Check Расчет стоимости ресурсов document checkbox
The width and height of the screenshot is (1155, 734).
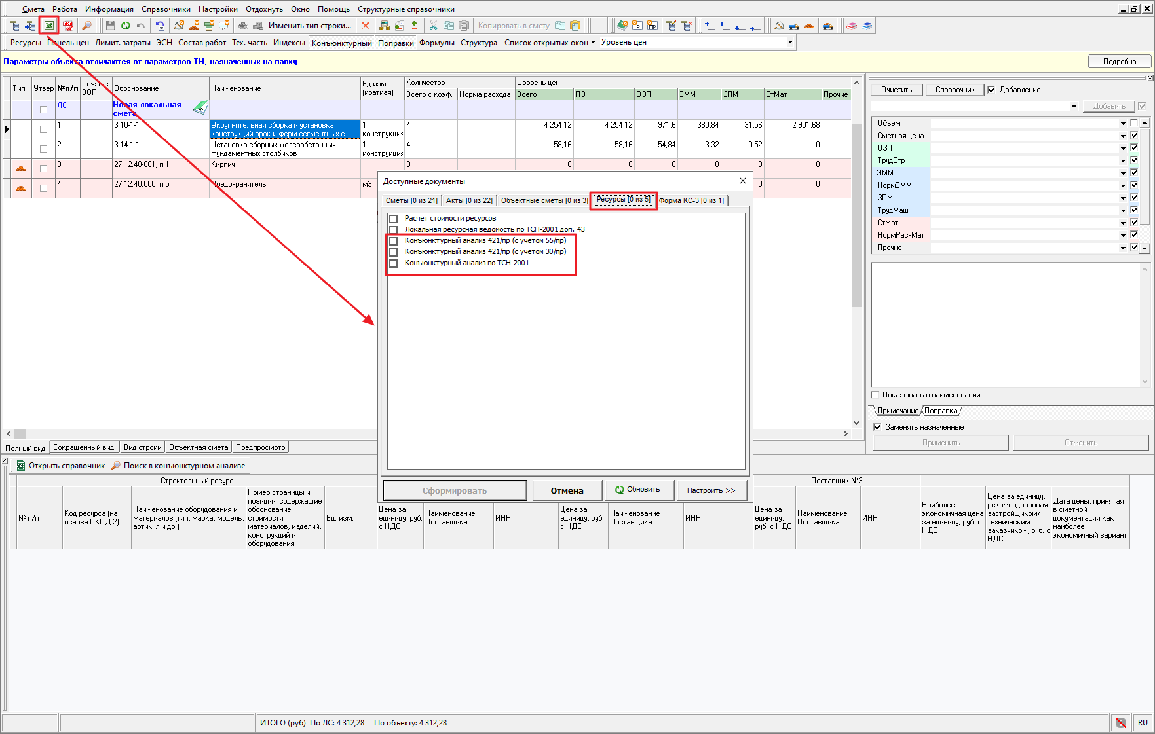pyautogui.click(x=394, y=219)
